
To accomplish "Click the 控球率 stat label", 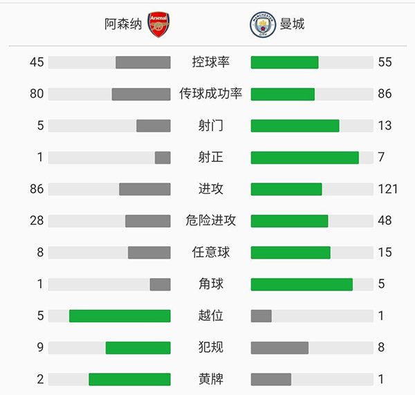I will pos(210,62).
